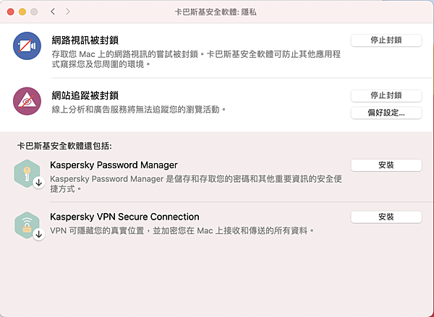Viewport: 434px width, 317px height.
Task: Stop blocking webcam access (停止封鎖)
Action: tap(386, 40)
